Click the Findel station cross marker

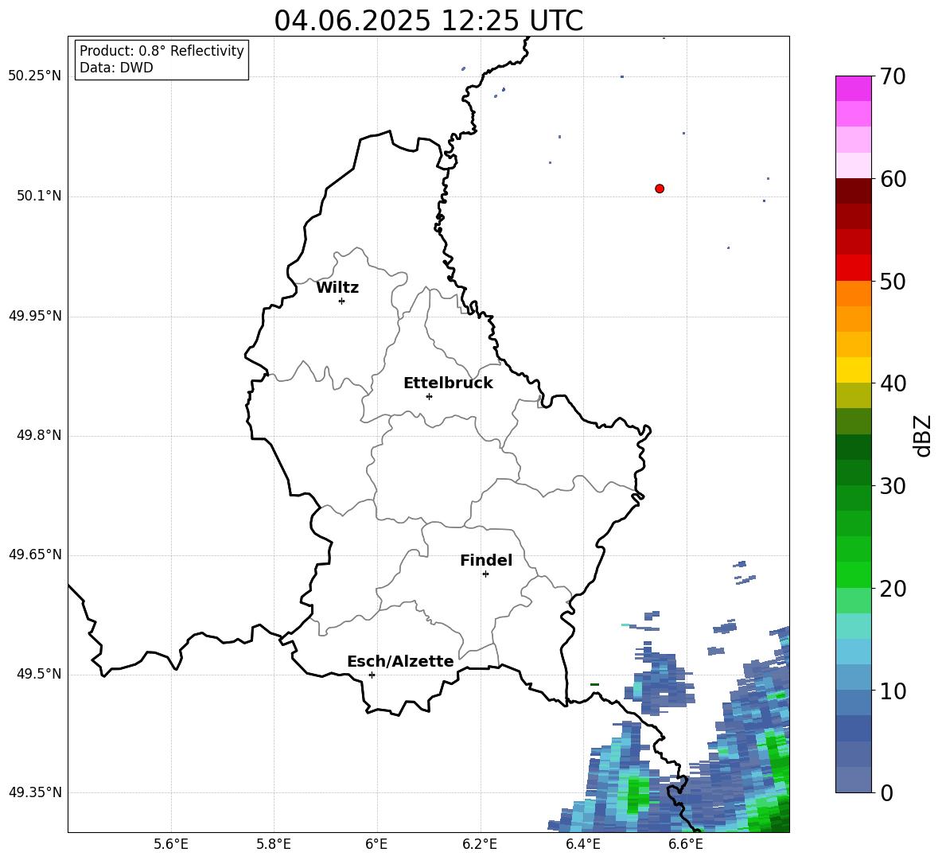coord(485,574)
